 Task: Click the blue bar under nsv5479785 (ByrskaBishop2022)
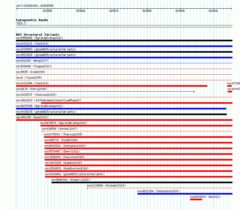click(121, 109)
